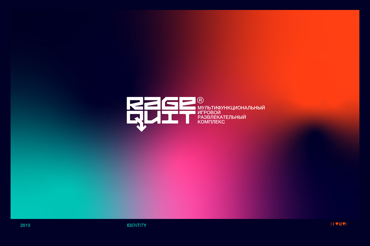Click the '2019' footer text
The height and width of the screenshot is (246, 370).
click(25, 225)
